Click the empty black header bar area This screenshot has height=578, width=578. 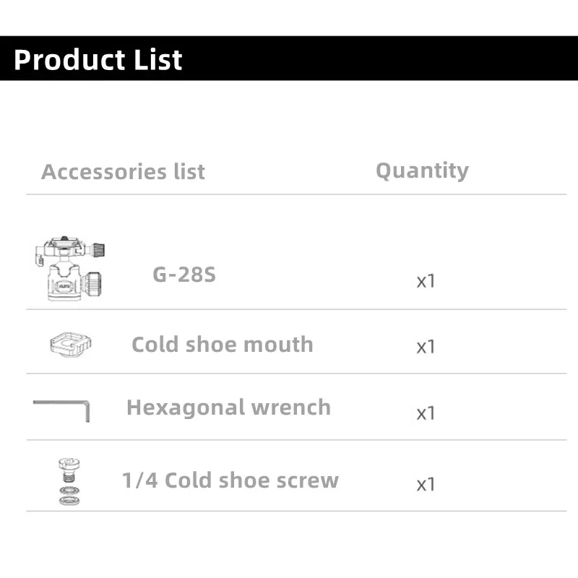tap(376, 58)
